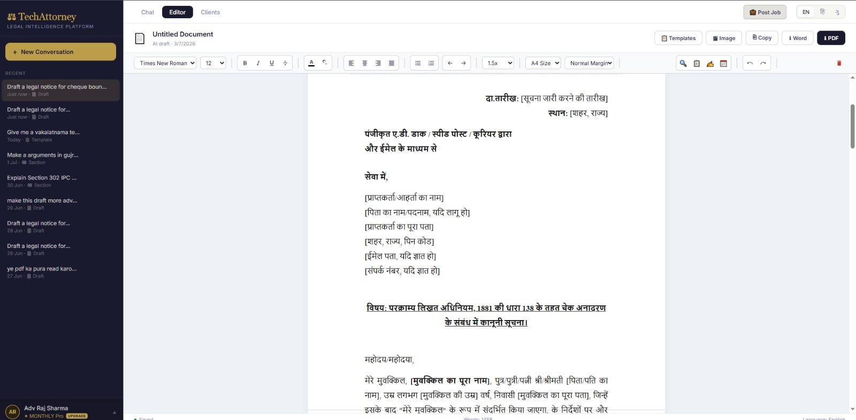Click the scrollbar up arrow

click(x=852, y=77)
